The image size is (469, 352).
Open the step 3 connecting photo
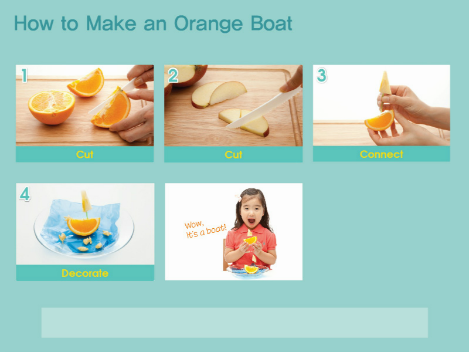pos(382,106)
